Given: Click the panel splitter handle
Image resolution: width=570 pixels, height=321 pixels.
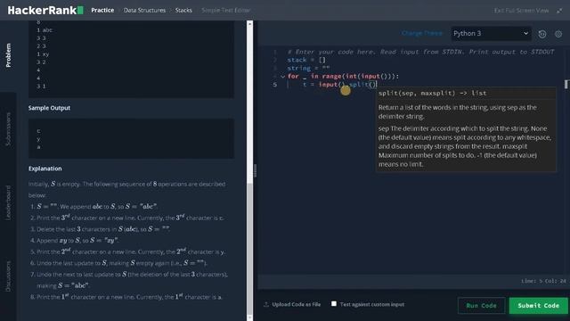Looking at the screenshot, I should 255,170.
